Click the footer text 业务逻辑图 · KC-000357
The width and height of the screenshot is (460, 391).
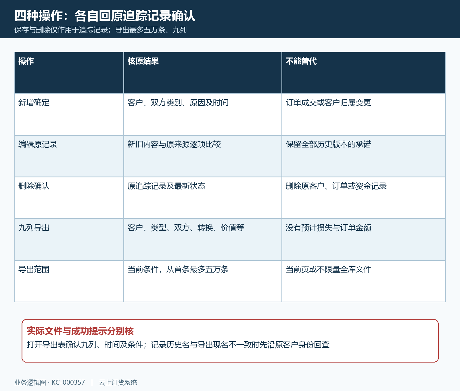pos(50,382)
